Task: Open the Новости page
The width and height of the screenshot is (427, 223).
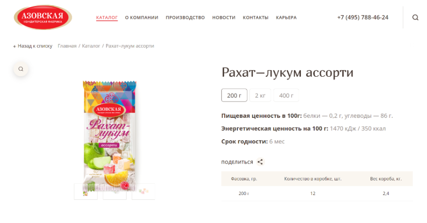Action: click(224, 17)
